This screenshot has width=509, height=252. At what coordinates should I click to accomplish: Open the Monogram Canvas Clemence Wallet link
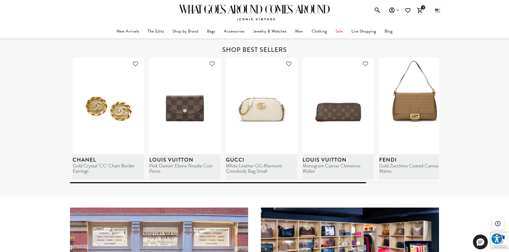coord(331,168)
